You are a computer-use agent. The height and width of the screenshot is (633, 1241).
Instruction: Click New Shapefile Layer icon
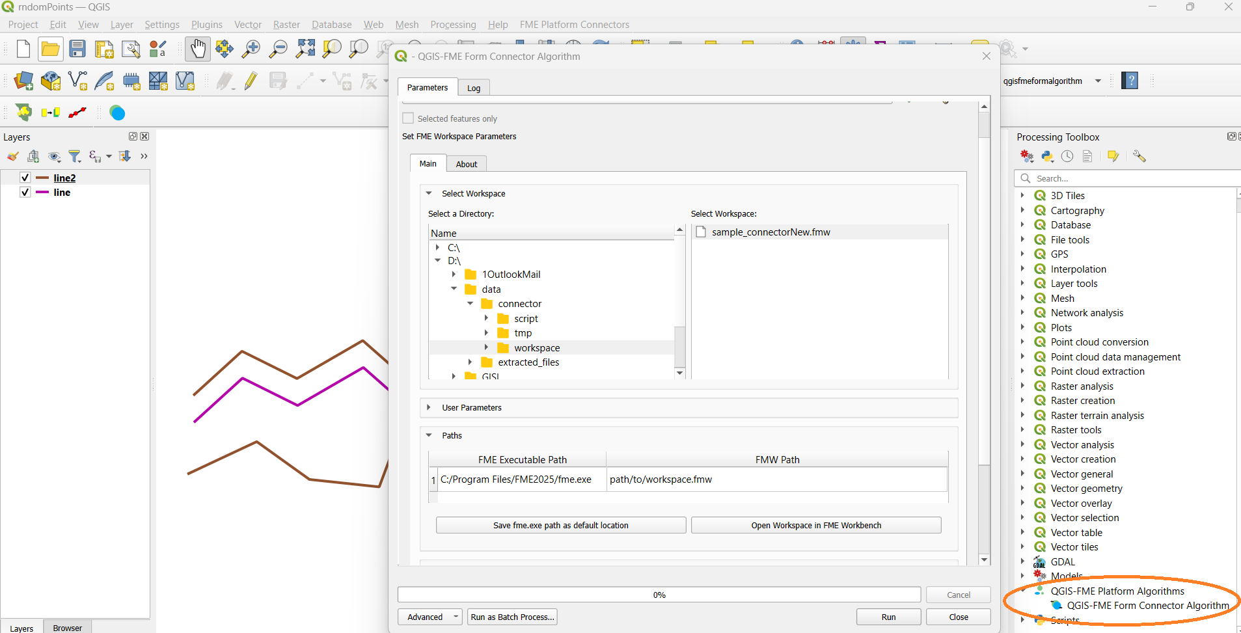pos(77,81)
